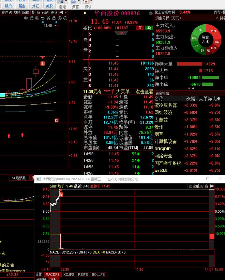Click the help question mark in 资金分析

point(216,18)
